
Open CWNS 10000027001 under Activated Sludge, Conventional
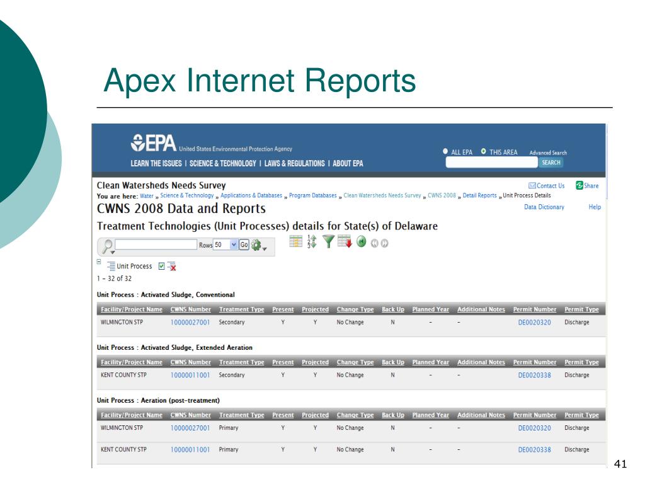[x=190, y=322]
